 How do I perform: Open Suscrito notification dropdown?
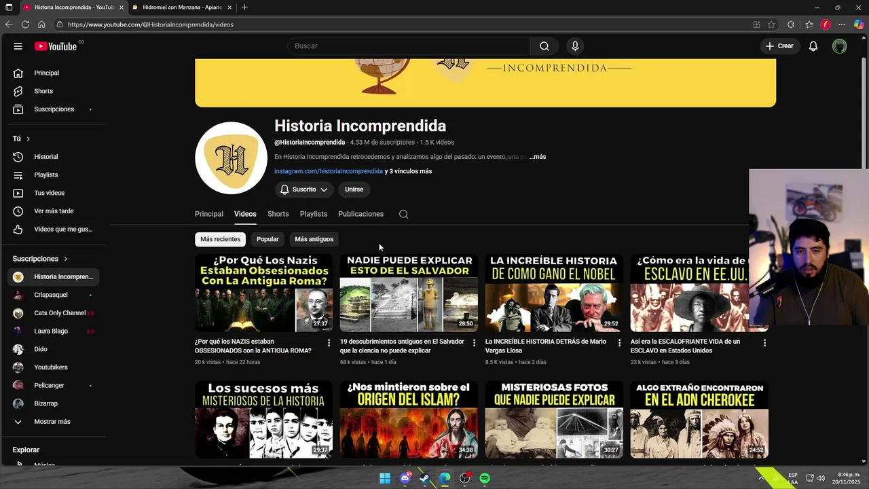pos(304,189)
